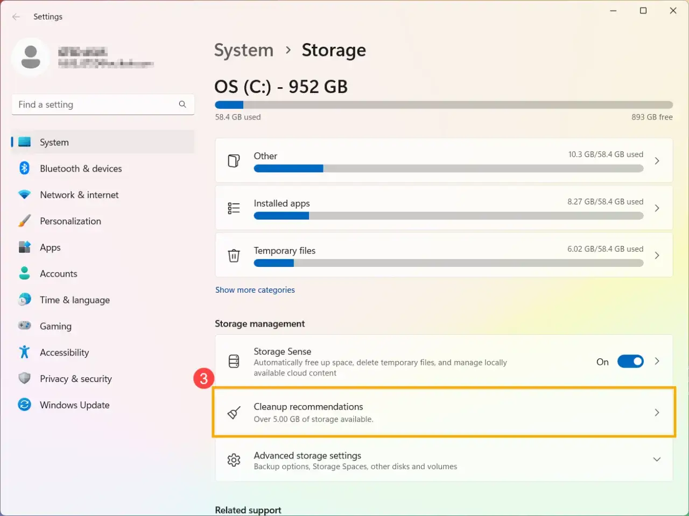Click the Other storage usage bar

tap(448, 168)
